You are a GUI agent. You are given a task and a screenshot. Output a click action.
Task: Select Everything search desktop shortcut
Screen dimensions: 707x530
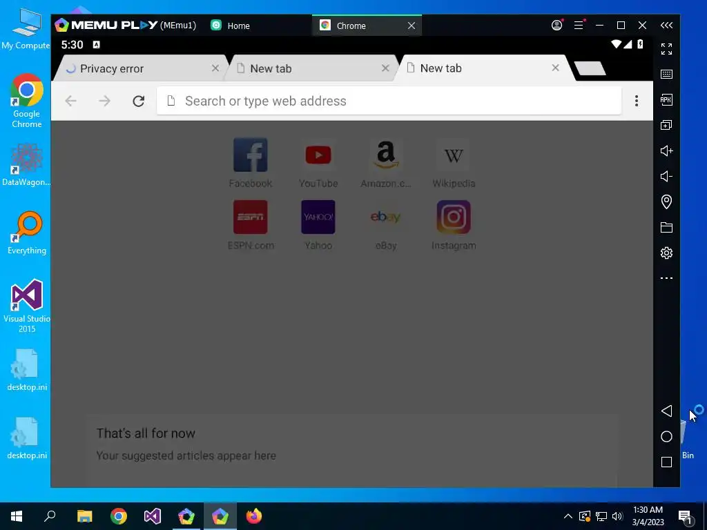coord(27,233)
